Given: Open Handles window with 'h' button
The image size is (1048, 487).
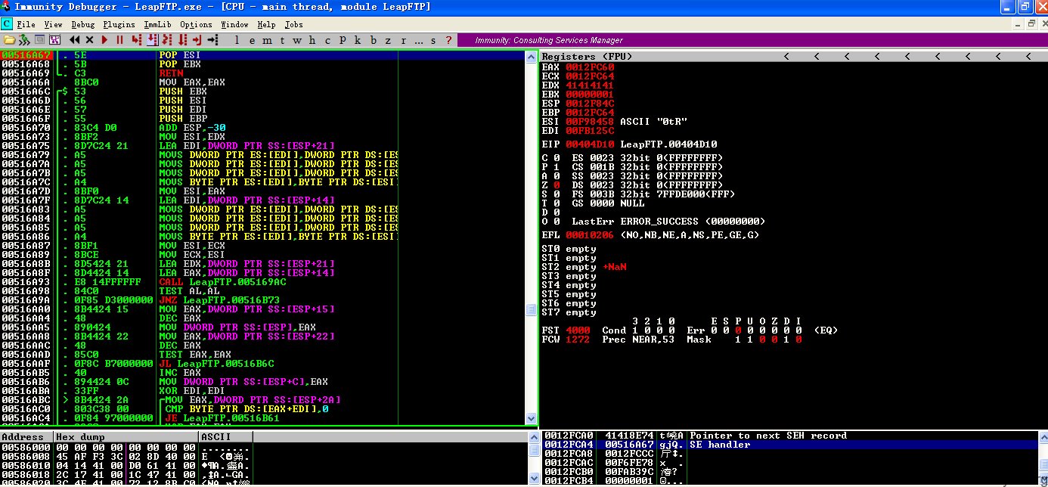Looking at the screenshot, I should pyautogui.click(x=312, y=39).
